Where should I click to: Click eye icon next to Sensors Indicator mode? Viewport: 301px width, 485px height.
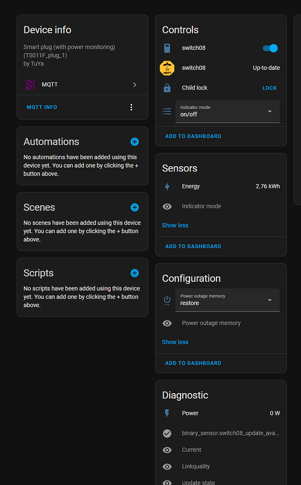pyautogui.click(x=167, y=207)
